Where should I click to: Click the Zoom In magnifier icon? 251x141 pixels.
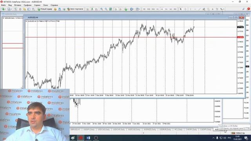[102, 9]
